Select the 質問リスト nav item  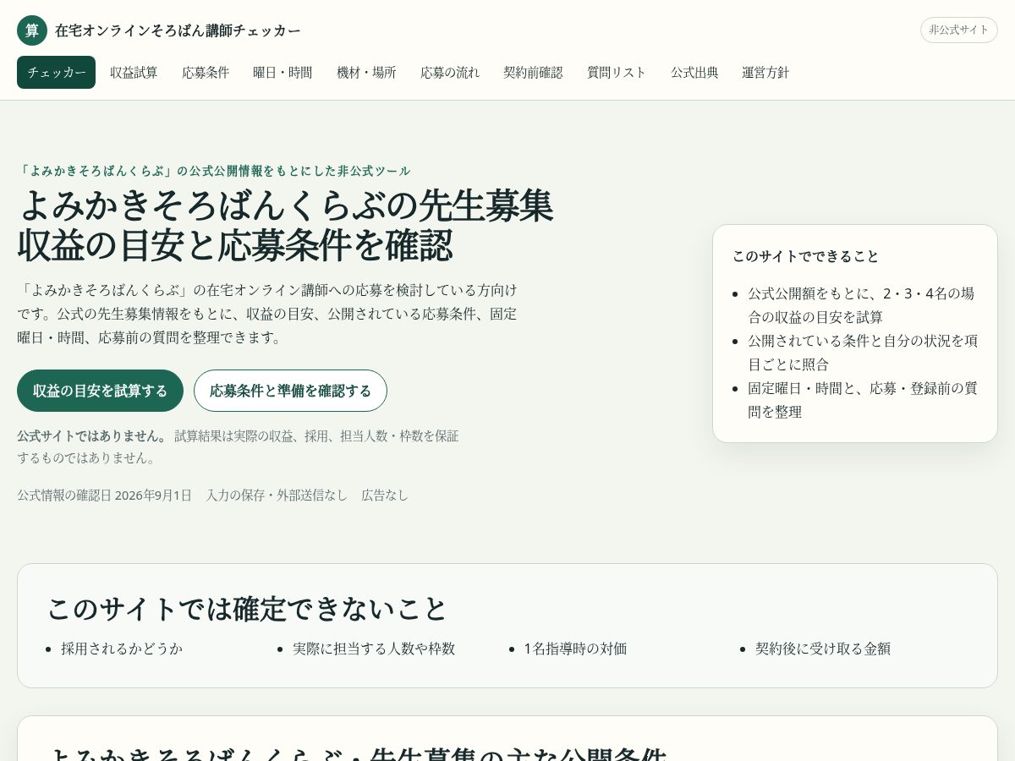[617, 73]
